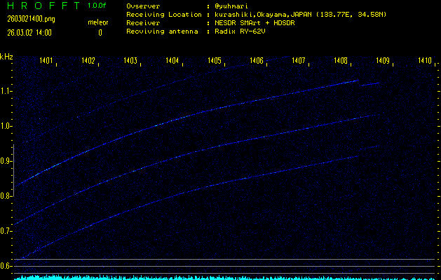Click the meteor count label
This screenshot has height=280, width=441.
click(x=98, y=22)
